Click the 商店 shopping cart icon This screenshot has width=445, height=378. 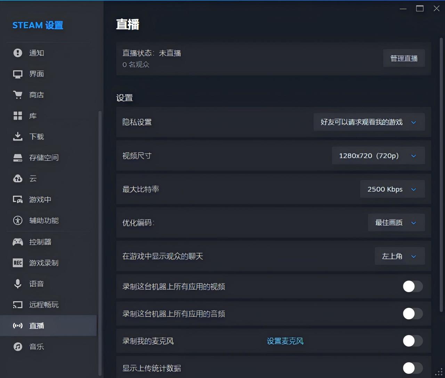tap(18, 95)
